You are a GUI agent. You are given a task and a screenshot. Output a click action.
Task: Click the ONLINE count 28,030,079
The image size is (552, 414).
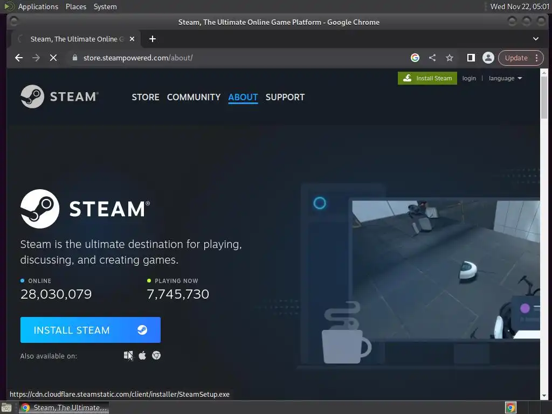pos(56,294)
